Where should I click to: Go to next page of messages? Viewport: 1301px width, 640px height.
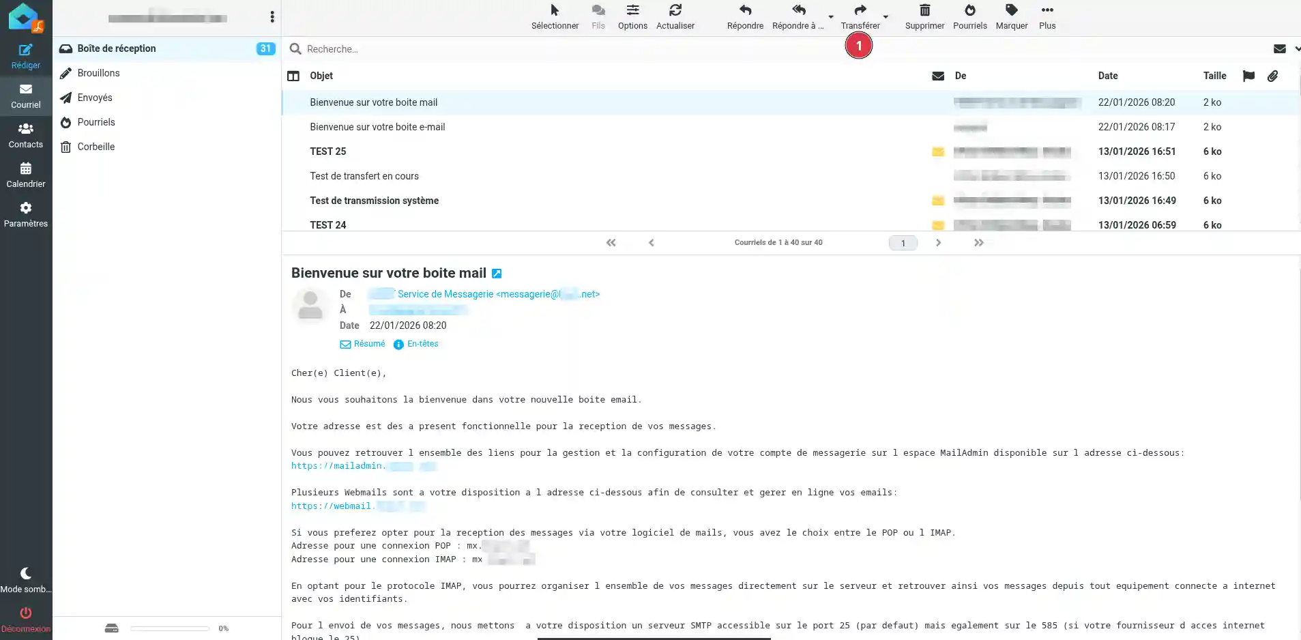pos(939,243)
